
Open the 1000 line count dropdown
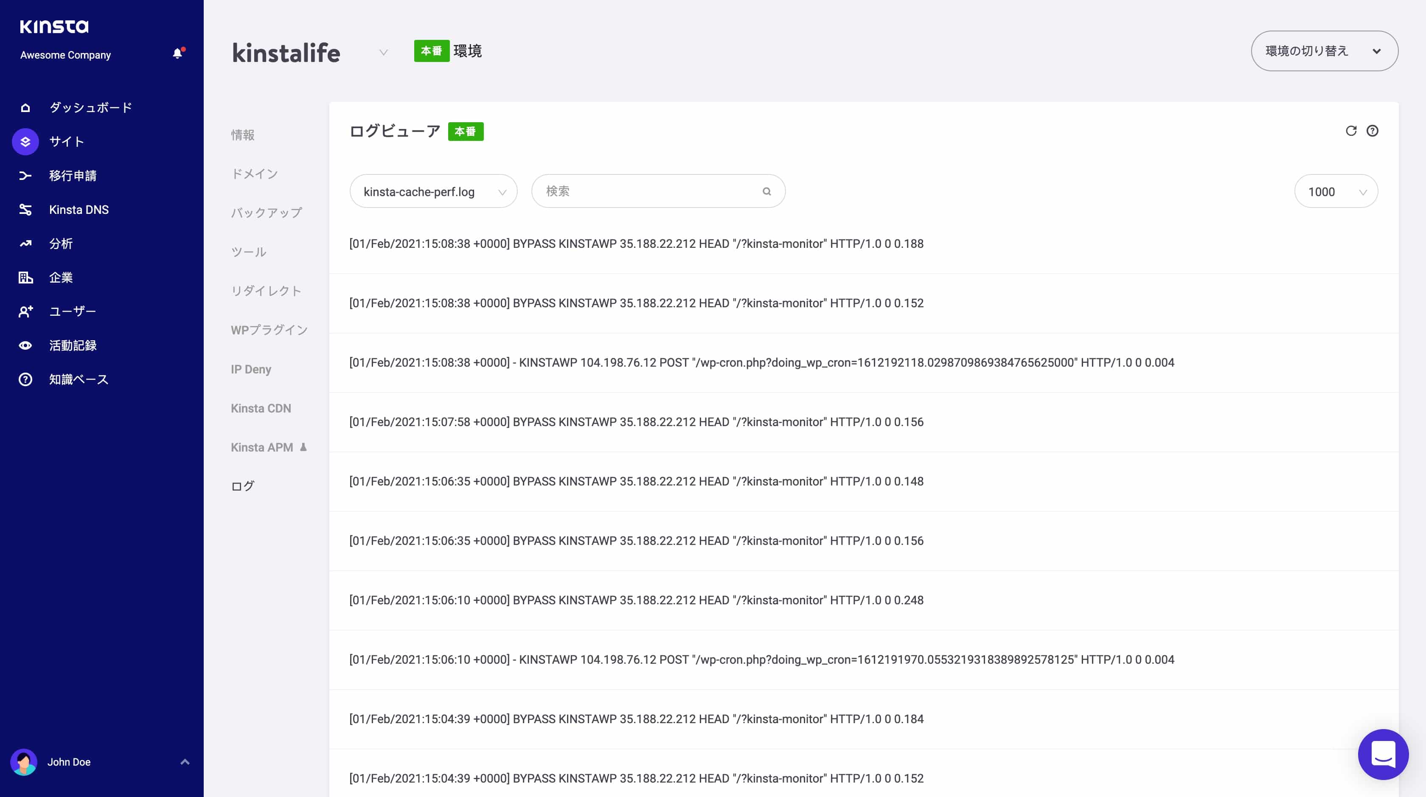1336,191
